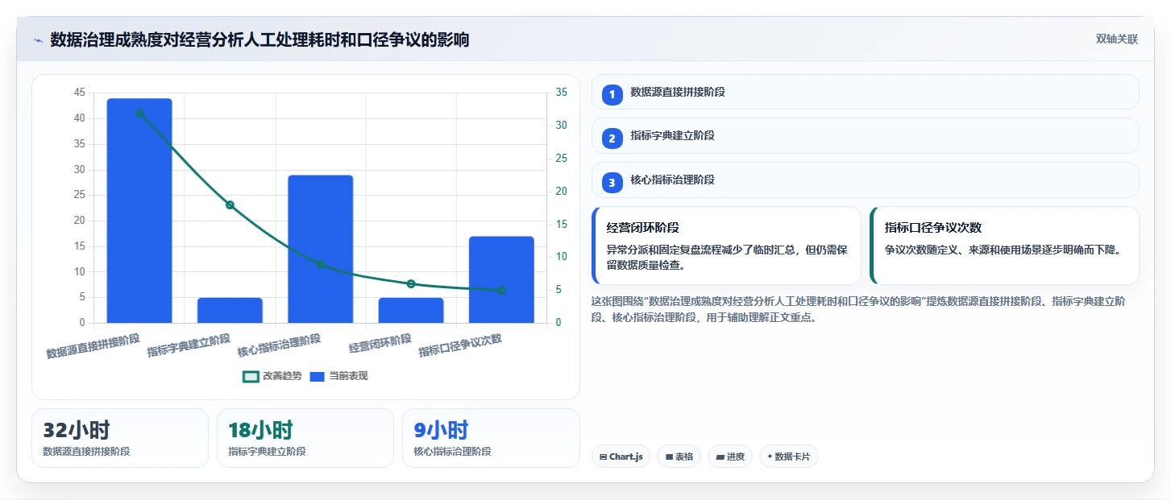Click the trend line point at value 18
The height and width of the screenshot is (500, 1171).
230,205
